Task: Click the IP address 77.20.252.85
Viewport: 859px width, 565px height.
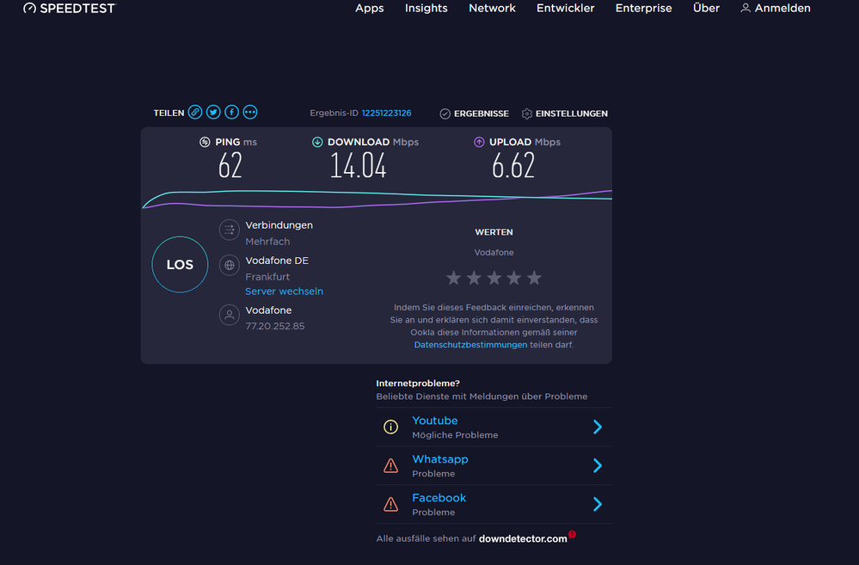Action: click(275, 326)
